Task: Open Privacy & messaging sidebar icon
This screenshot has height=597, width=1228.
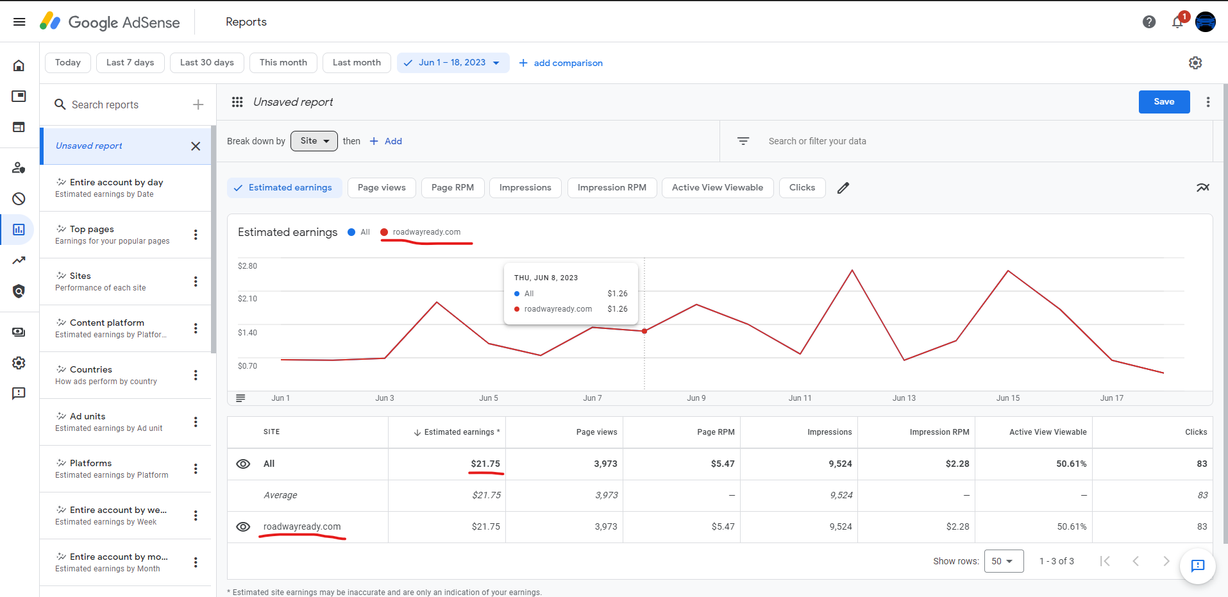Action: 19,168
